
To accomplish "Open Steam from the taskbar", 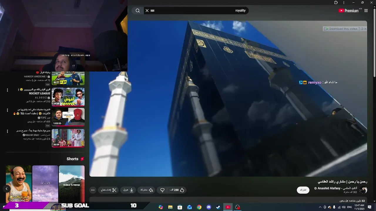I will [x=218, y=207].
